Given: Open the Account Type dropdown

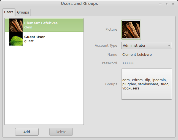Looking at the screenshot, I should (x=146, y=46).
